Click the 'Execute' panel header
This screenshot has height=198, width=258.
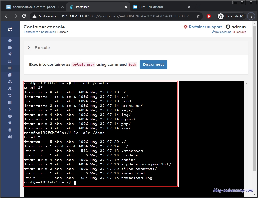pyautogui.click(x=136, y=48)
